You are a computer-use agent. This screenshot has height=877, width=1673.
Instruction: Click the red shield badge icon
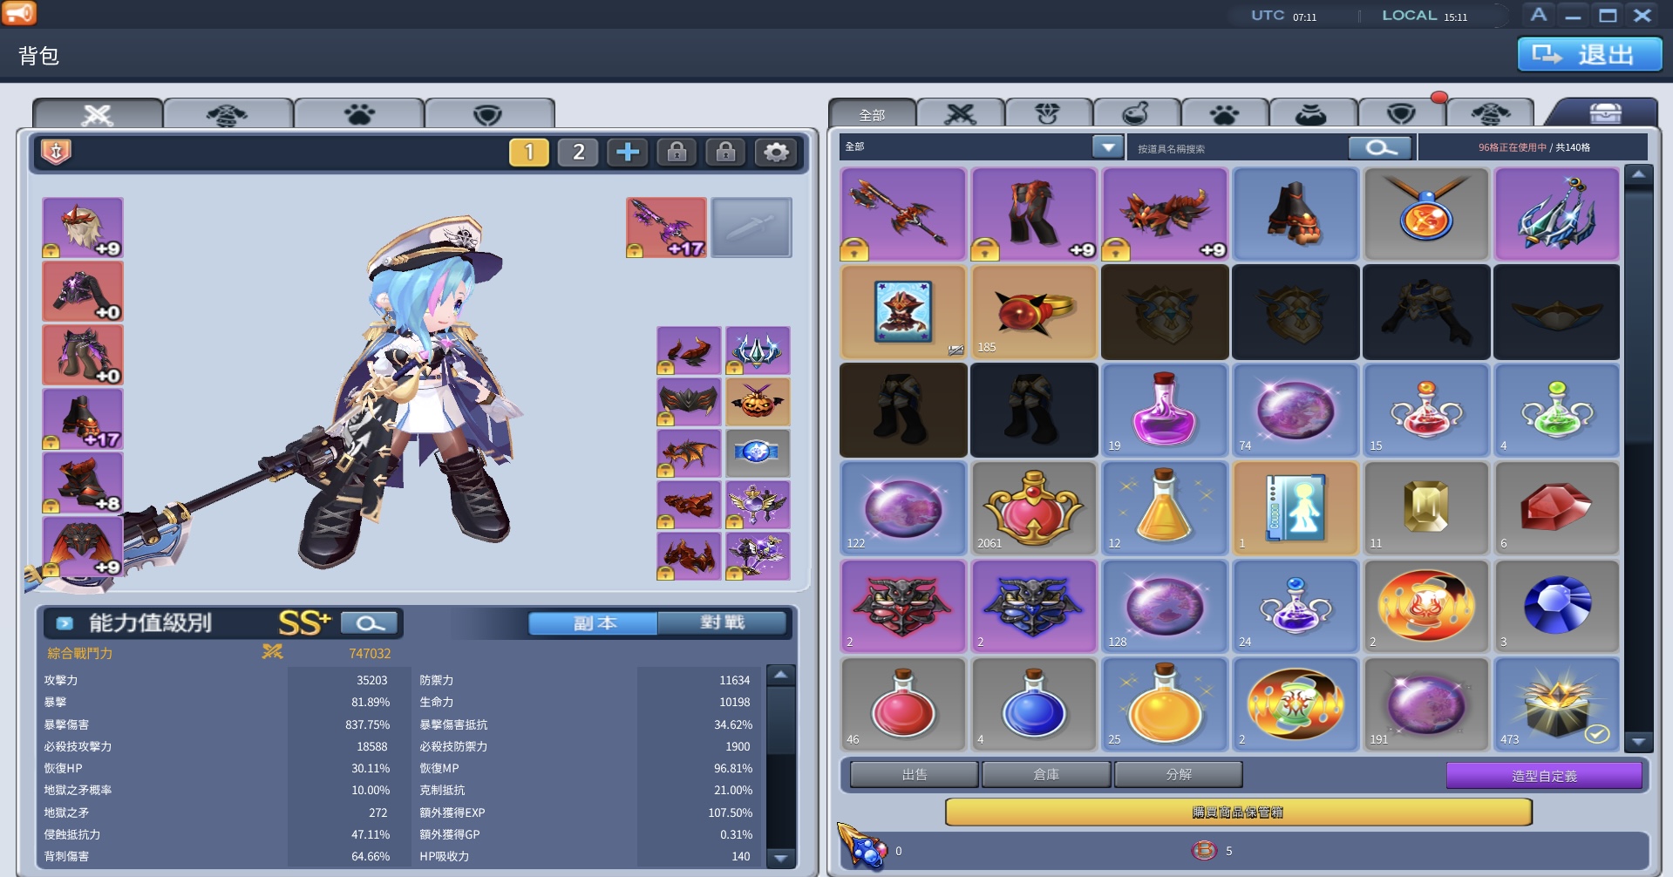(57, 152)
